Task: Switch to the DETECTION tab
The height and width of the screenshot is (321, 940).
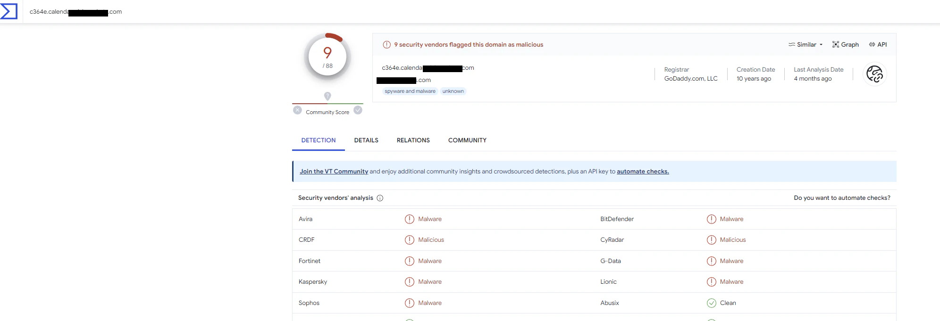Action: 319,140
